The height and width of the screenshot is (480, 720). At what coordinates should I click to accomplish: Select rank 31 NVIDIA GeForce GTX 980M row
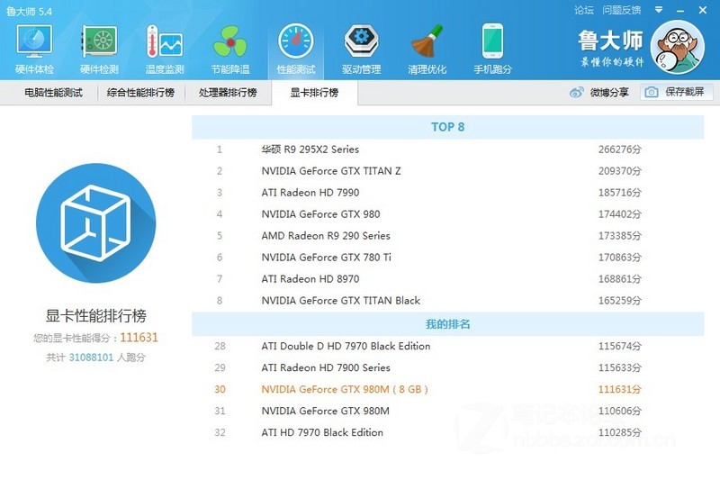click(447, 411)
